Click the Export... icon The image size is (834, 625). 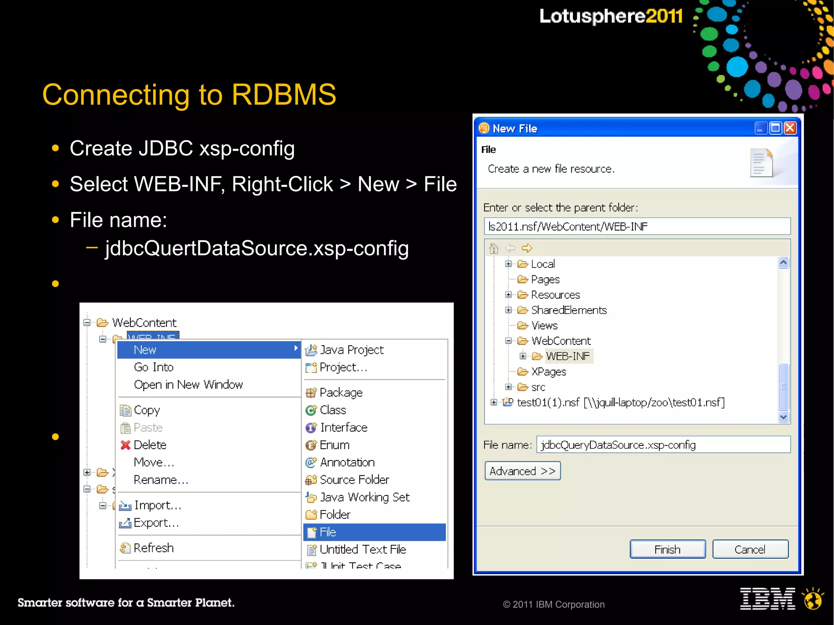(125, 523)
